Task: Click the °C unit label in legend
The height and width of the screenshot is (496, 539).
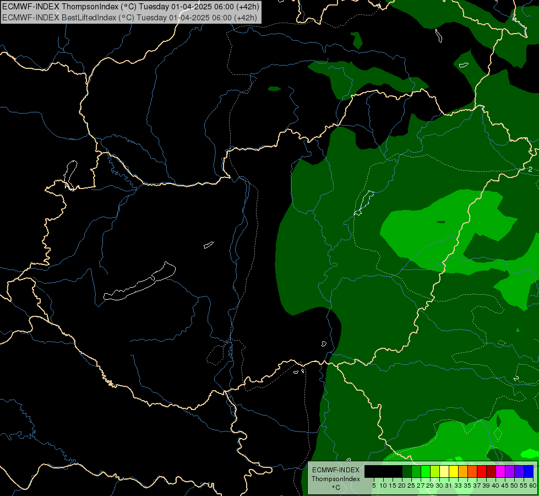Action: pos(336,487)
